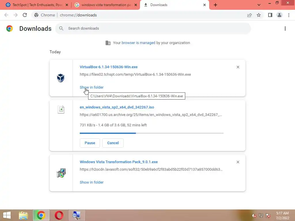Click the Chrome logo beside Downloads heading
Image resolution: width=295 pixels, height=221 pixels.
(10, 28)
